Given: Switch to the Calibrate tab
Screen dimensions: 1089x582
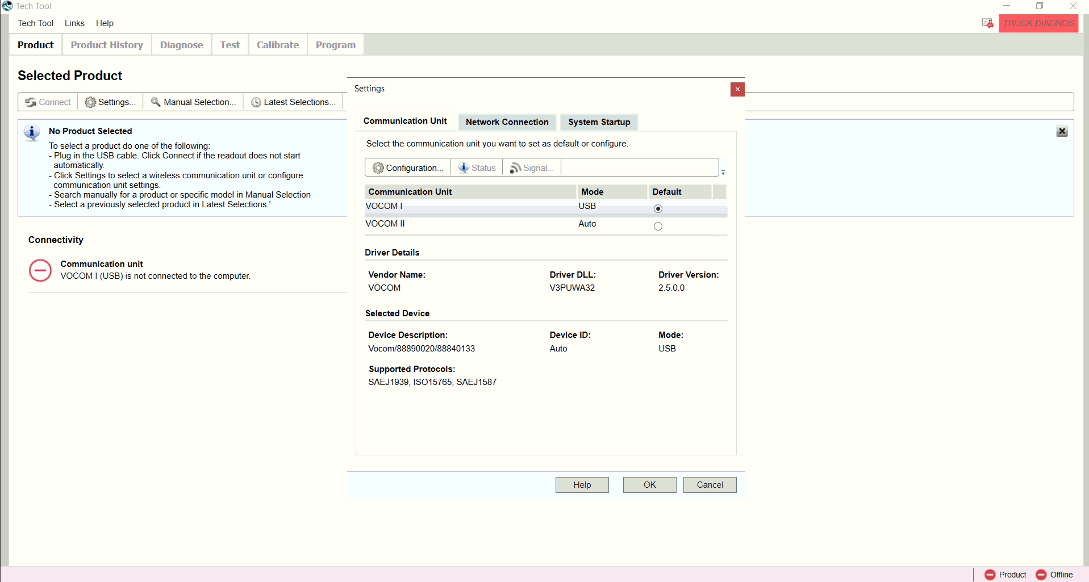Looking at the screenshot, I should click(x=278, y=45).
